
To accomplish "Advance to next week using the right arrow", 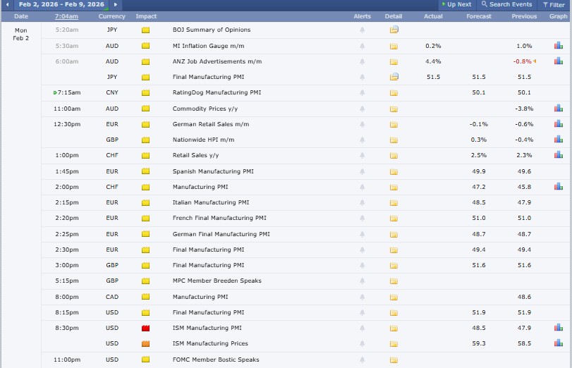I will [116, 4].
